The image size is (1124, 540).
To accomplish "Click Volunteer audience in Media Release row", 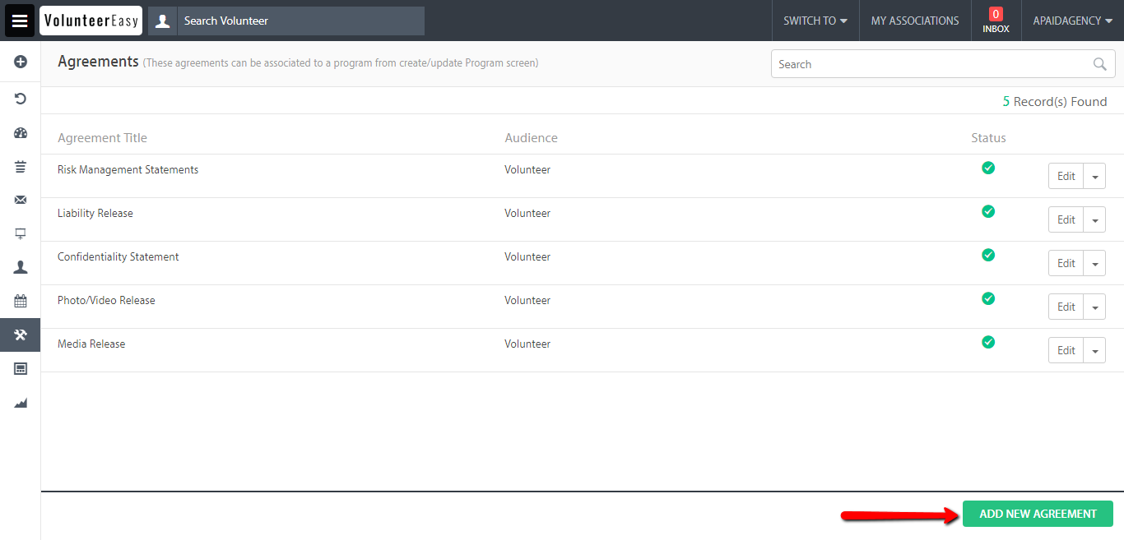I will pyautogui.click(x=527, y=344).
